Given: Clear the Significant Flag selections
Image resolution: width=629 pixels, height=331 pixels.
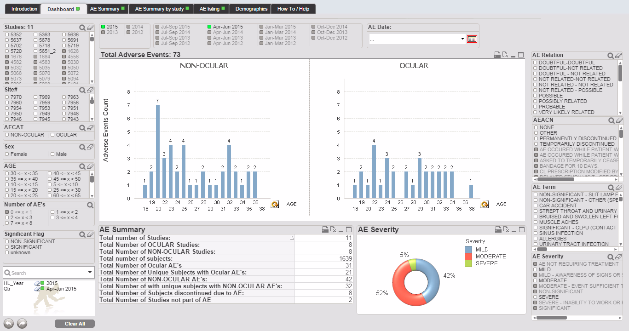Looking at the screenshot, I should pyautogui.click(x=90, y=234).
